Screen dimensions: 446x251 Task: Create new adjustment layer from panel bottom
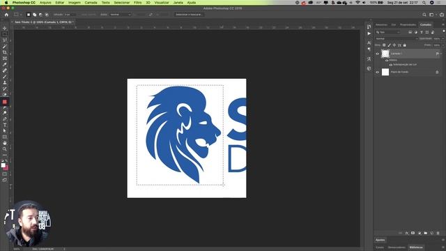pos(420,233)
